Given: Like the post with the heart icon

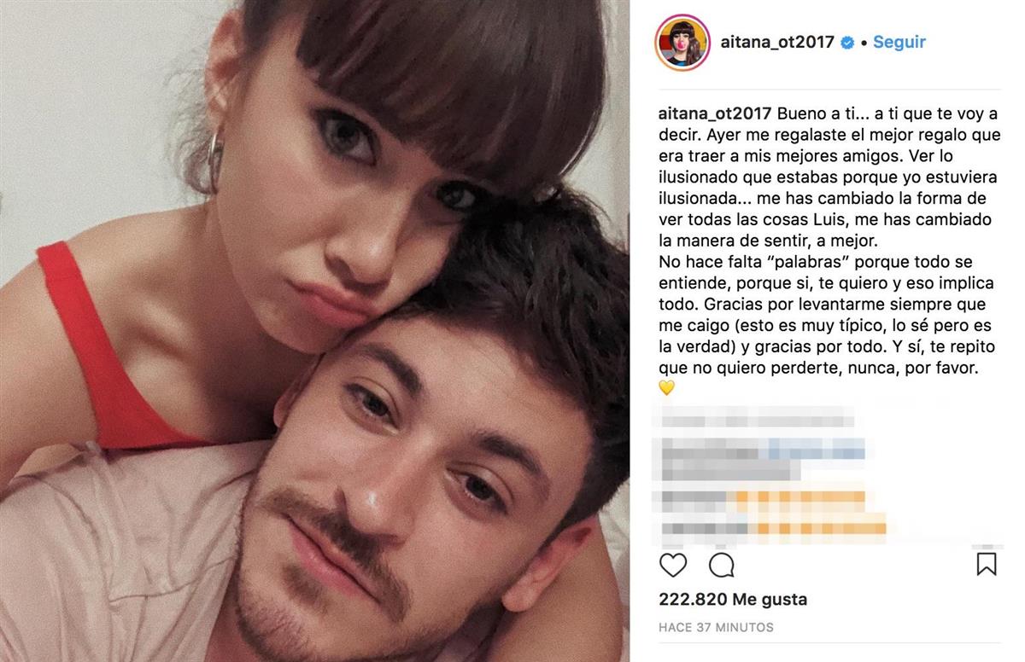Looking at the screenshot, I should coord(673,565).
